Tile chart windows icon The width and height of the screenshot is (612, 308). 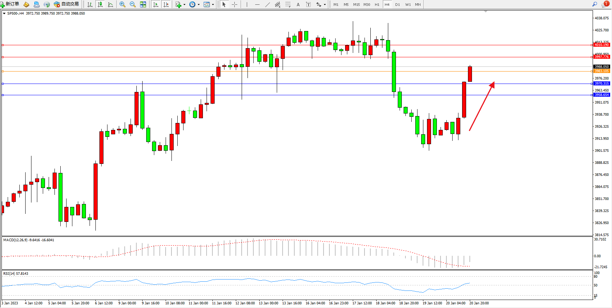(x=143, y=4)
